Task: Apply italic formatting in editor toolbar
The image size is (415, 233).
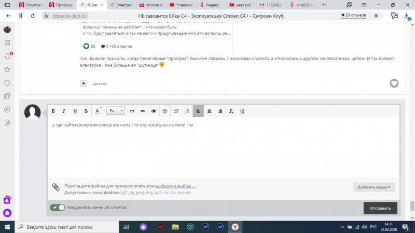Action: pyautogui.click(x=64, y=111)
